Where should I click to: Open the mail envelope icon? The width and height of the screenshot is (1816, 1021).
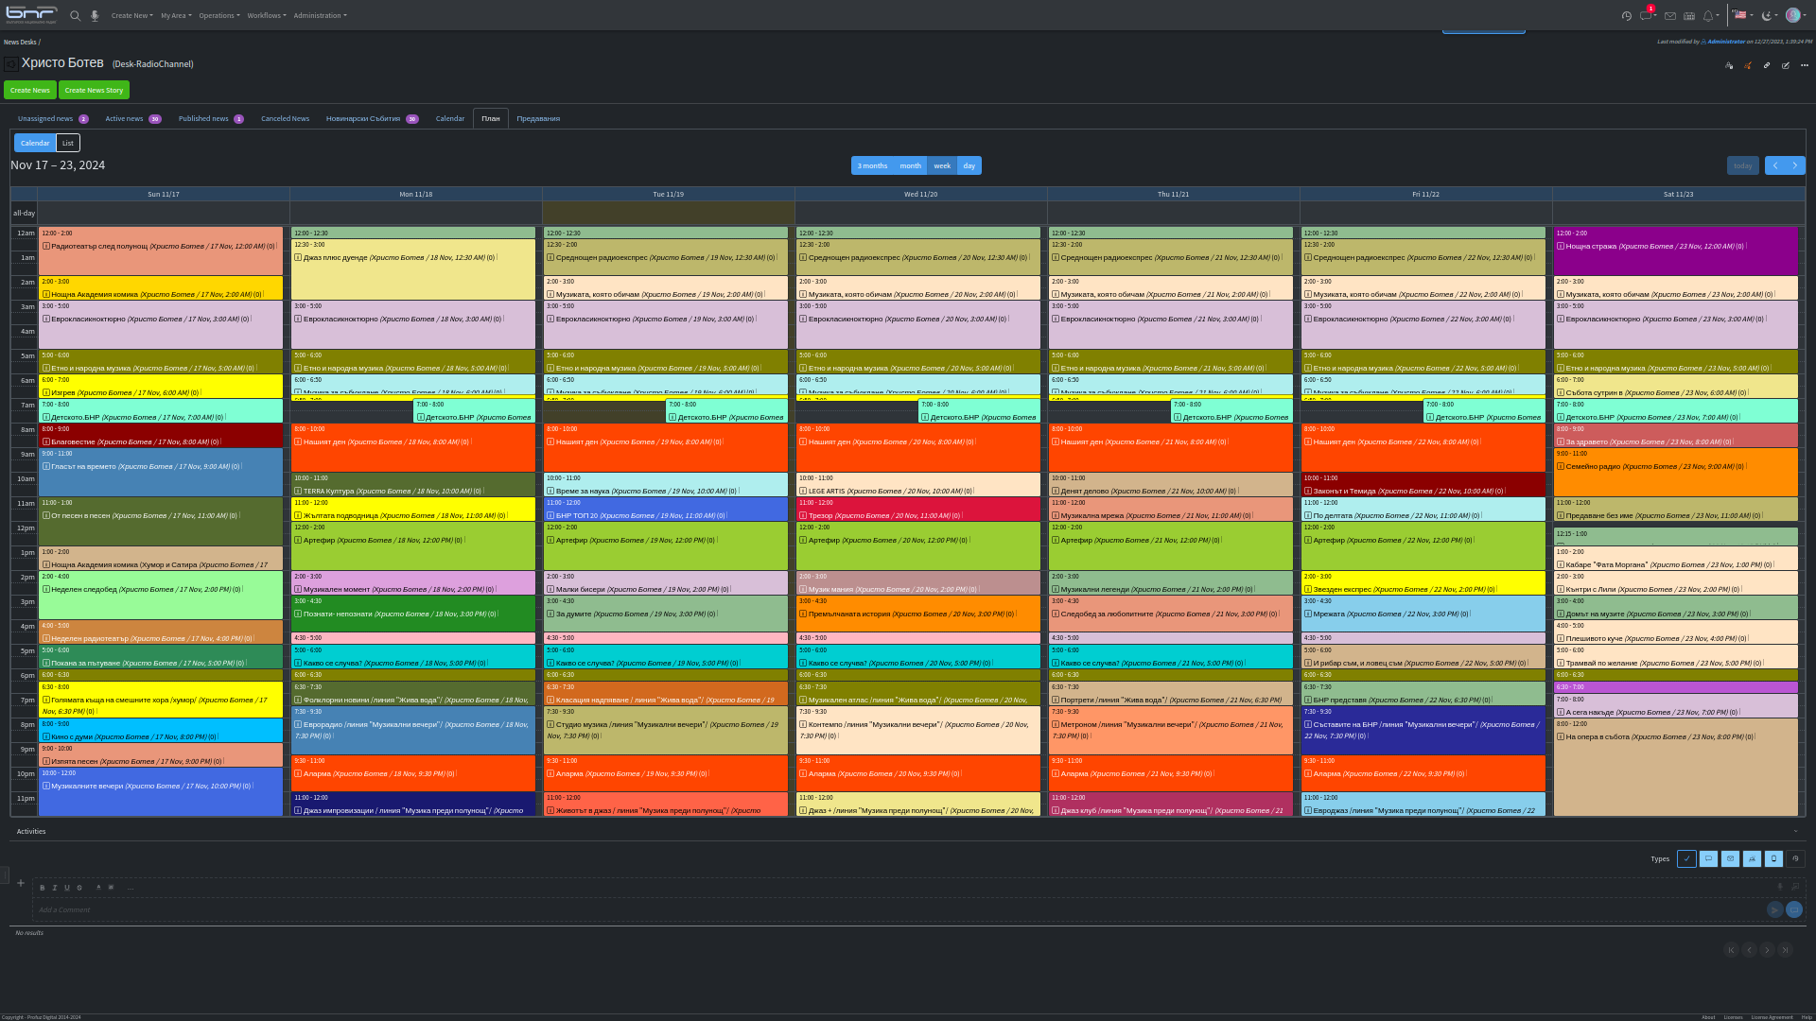click(x=1670, y=16)
